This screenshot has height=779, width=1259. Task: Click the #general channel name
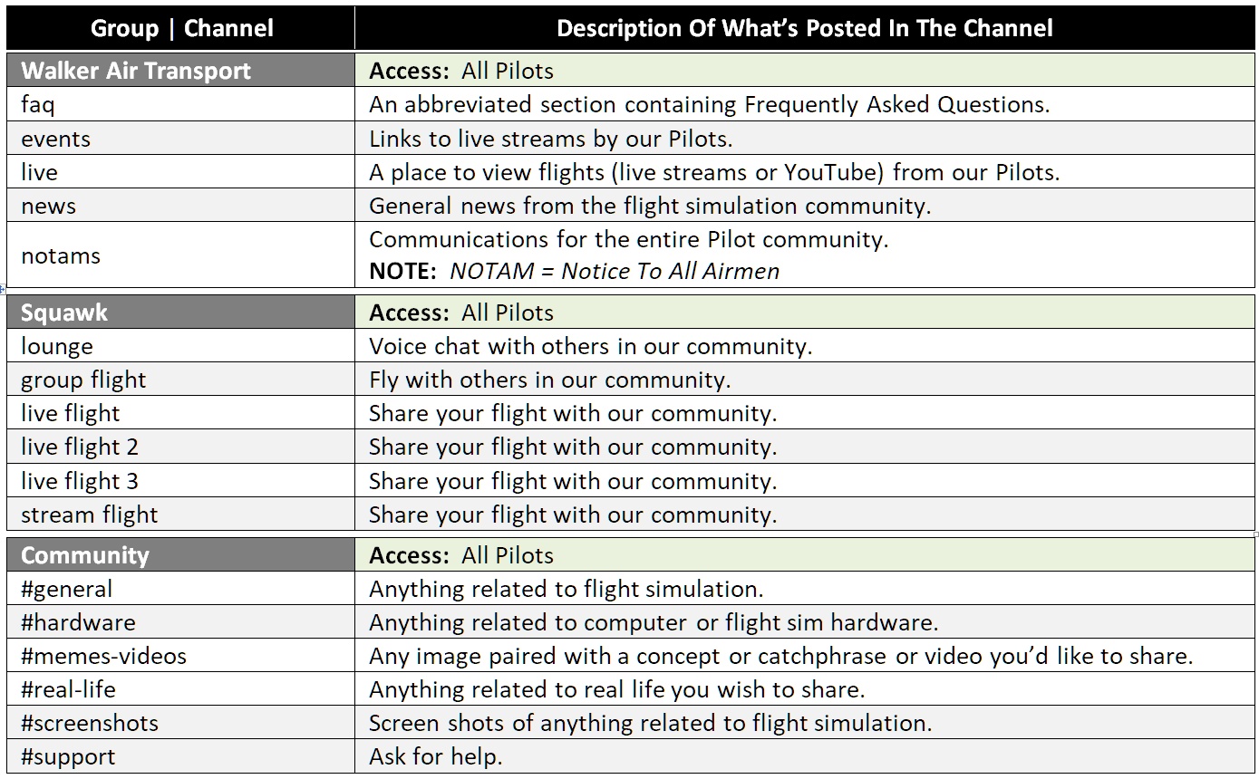point(67,589)
